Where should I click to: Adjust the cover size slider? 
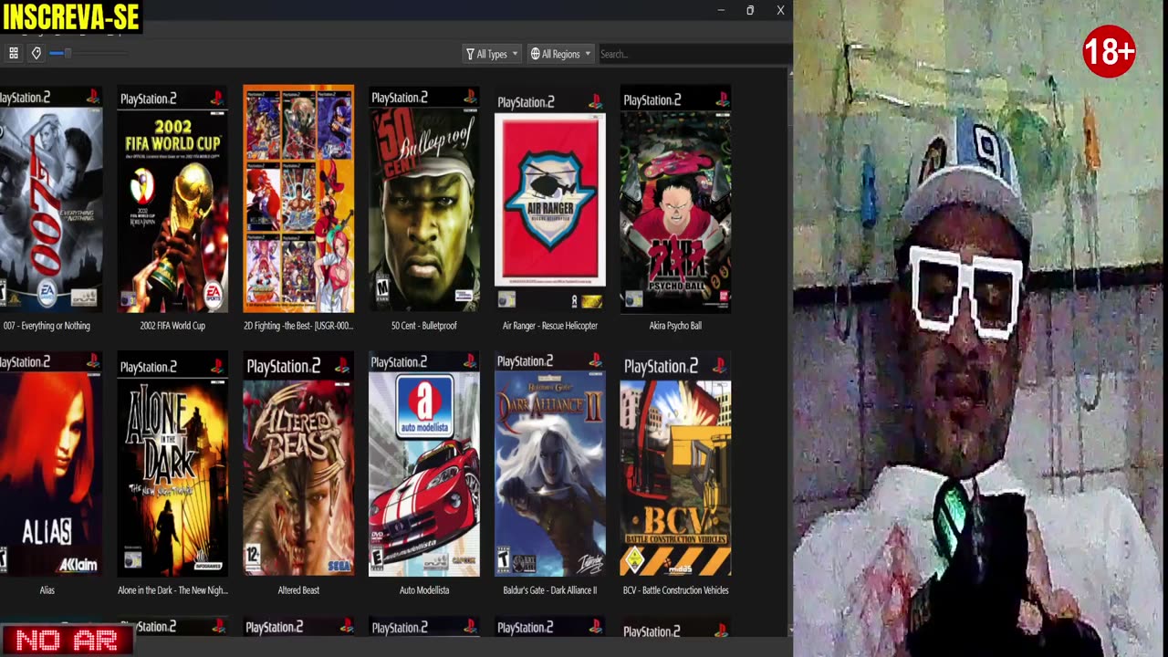tap(87, 54)
